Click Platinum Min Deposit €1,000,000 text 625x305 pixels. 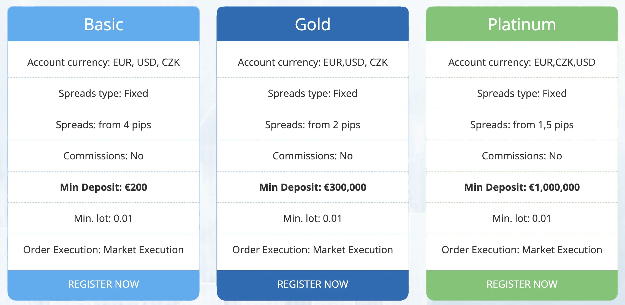tap(522, 187)
